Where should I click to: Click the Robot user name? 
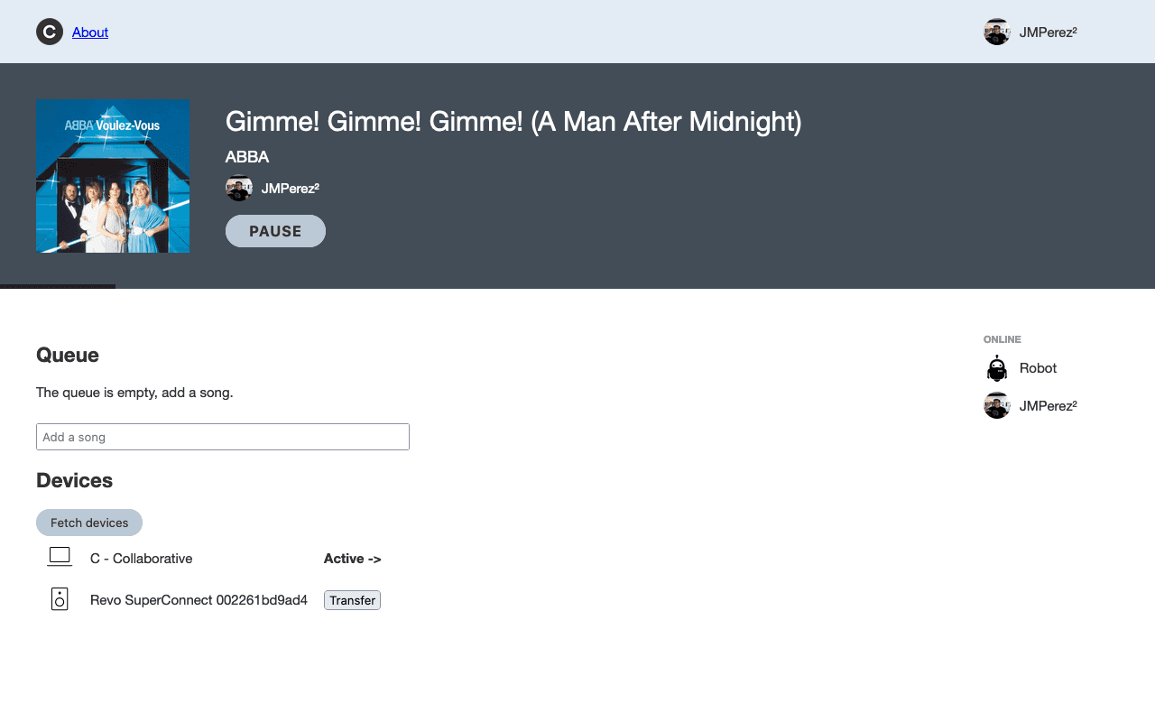point(1038,368)
